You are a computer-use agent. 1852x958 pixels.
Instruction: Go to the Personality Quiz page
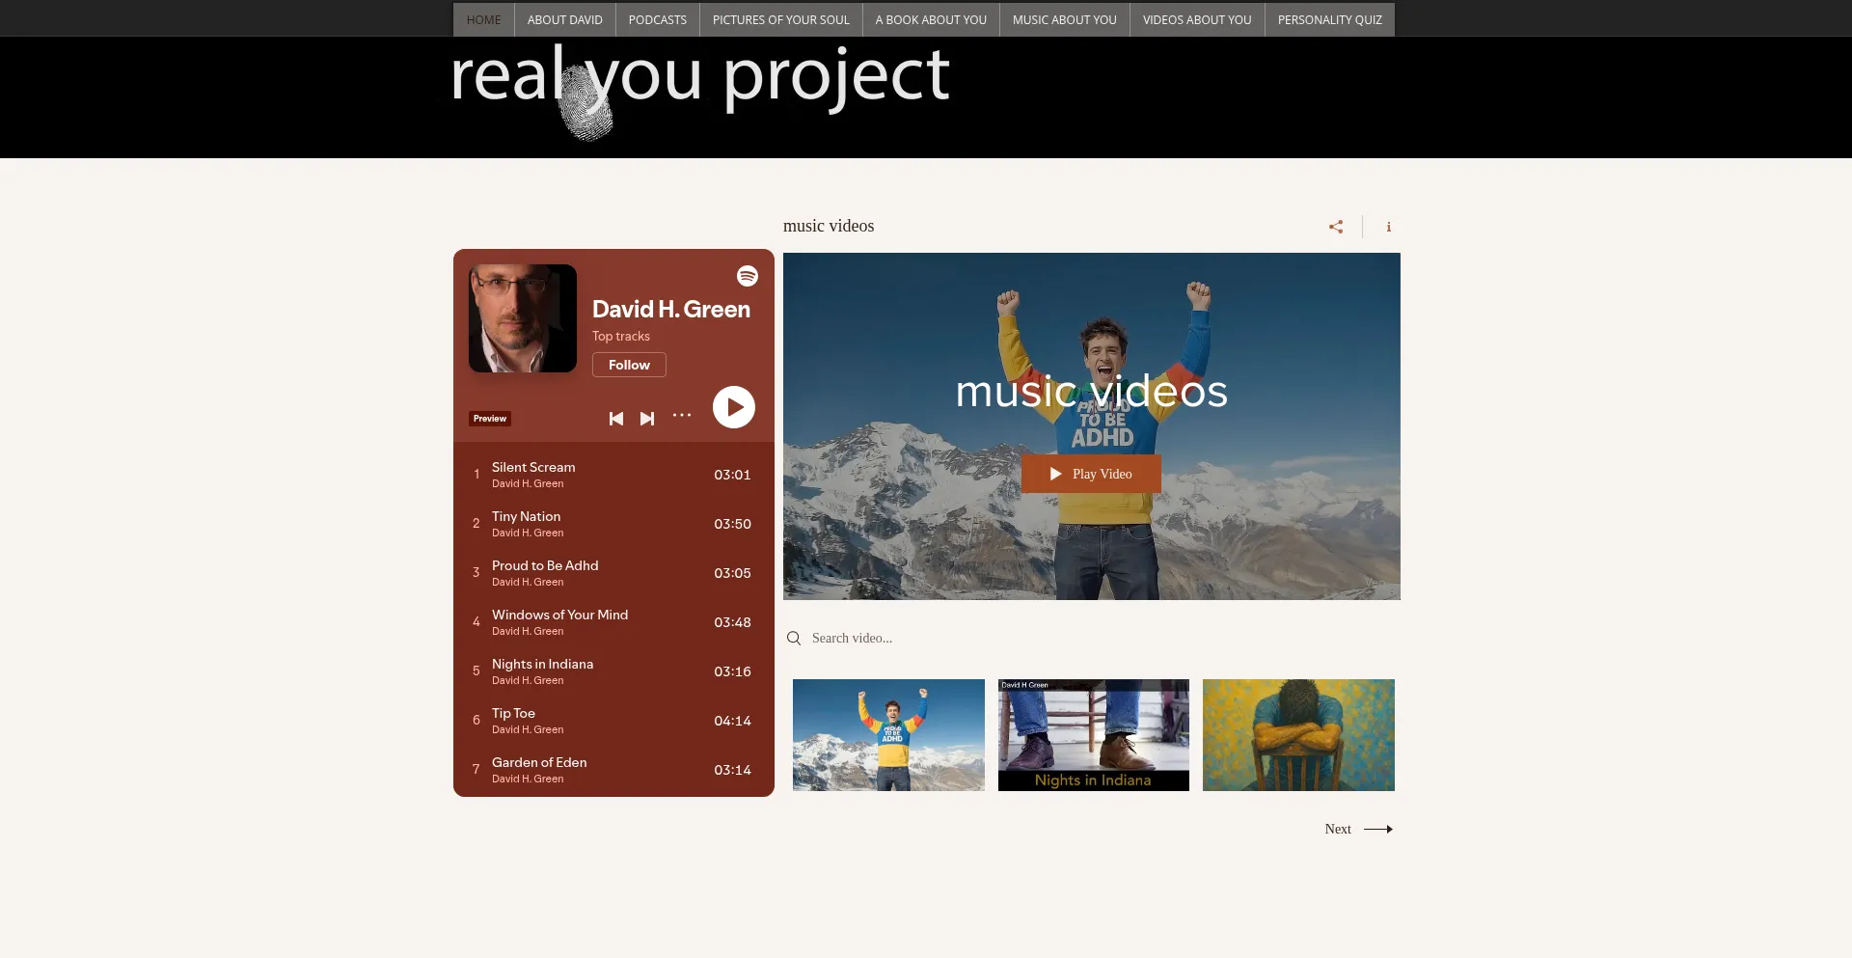(x=1329, y=19)
